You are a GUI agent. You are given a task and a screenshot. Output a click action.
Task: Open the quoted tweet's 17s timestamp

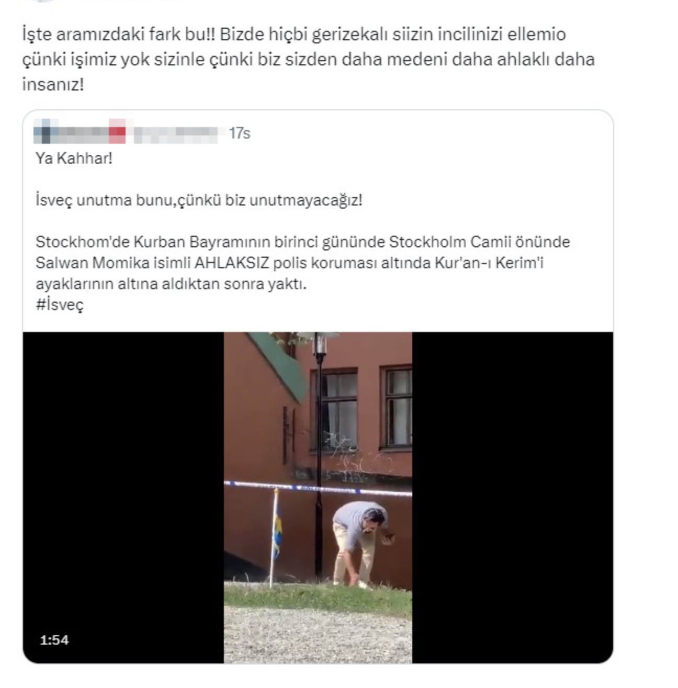point(240,133)
